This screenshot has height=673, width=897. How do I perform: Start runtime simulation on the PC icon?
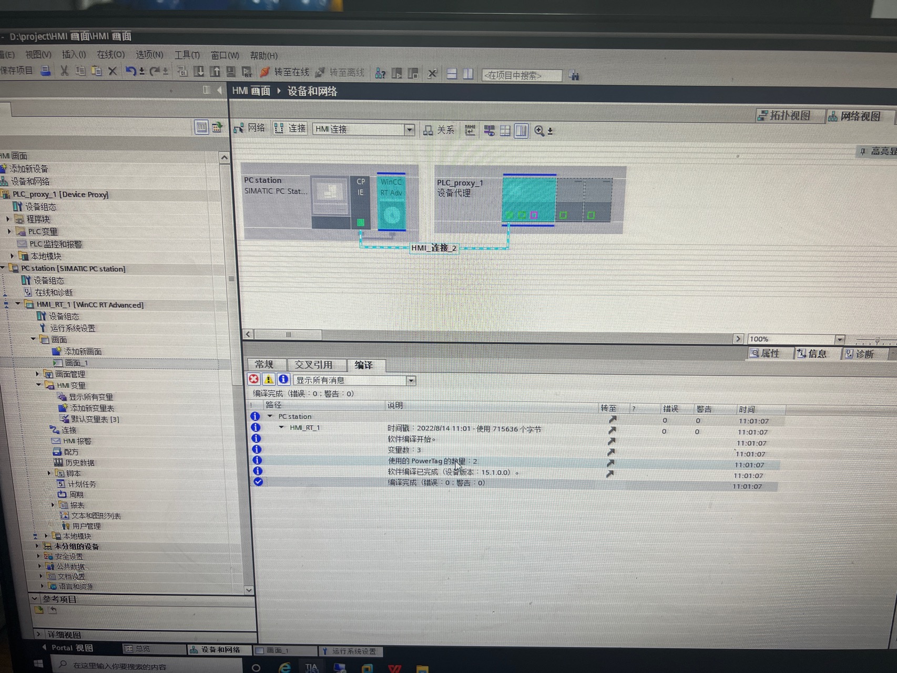247,72
